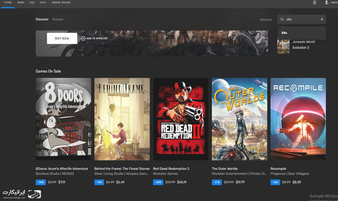338x201 pixels.
Task: Click the 8Doors: Arum's Afterlife Adventure title
Action: pyautogui.click(x=62, y=169)
